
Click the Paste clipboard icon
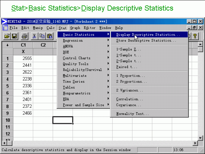(49, 36)
